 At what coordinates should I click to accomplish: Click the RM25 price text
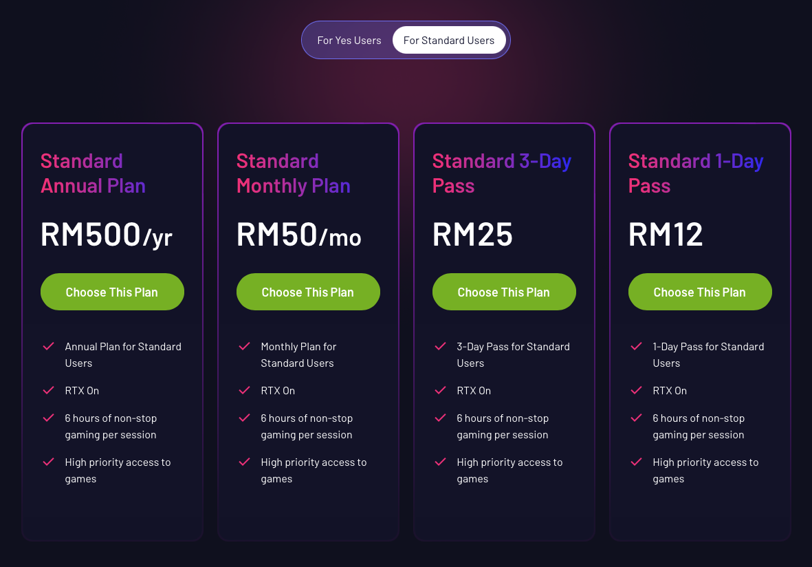[473, 234]
